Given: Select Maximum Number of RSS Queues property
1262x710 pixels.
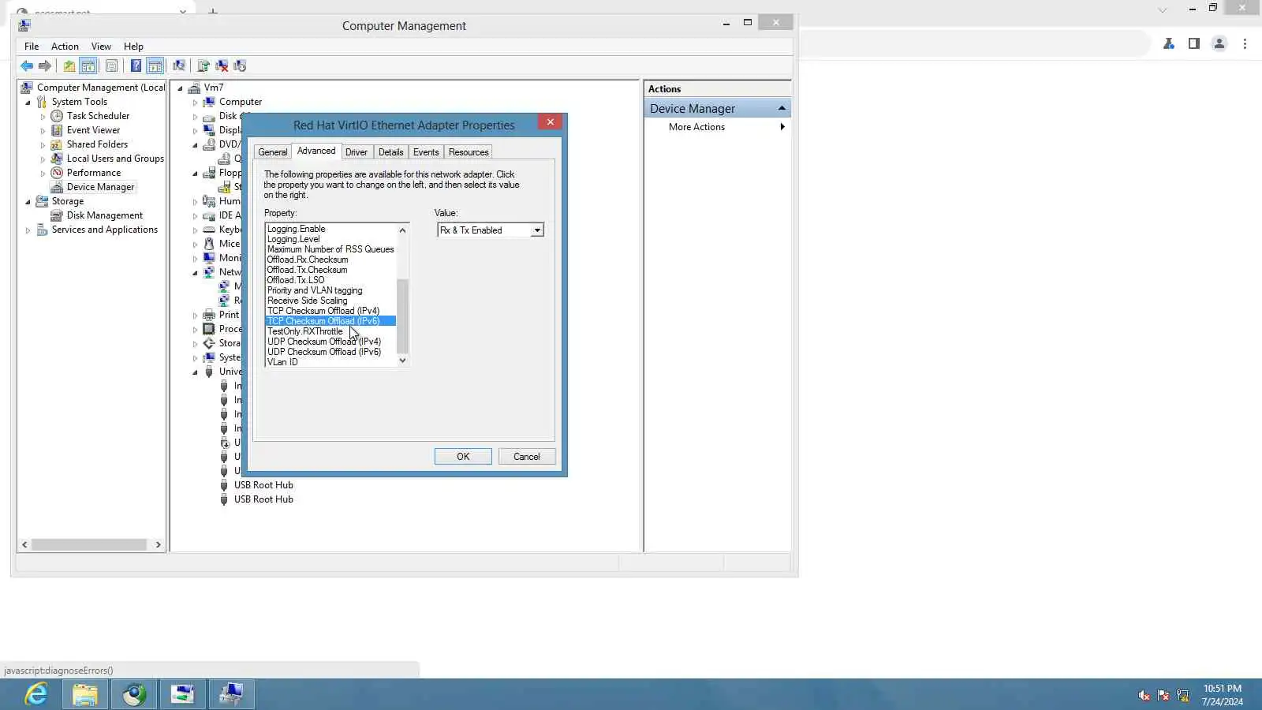Looking at the screenshot, I should [x=330, y=249].
